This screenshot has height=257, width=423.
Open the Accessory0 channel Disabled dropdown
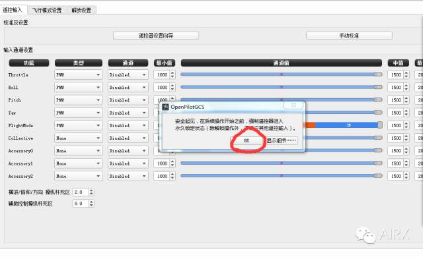pyautogui.click(x=128, y=151)
